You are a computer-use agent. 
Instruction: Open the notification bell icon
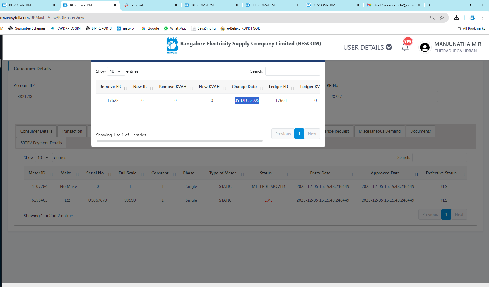point(405,47)
